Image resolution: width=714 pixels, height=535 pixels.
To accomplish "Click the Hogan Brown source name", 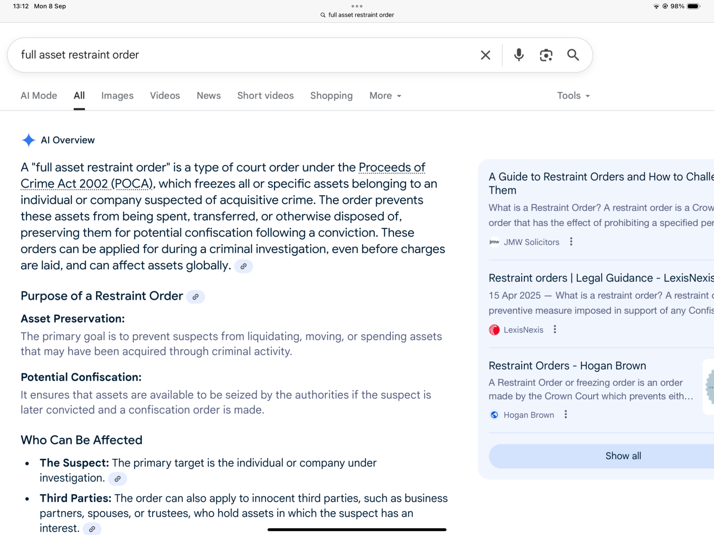I will pos(529,415).
